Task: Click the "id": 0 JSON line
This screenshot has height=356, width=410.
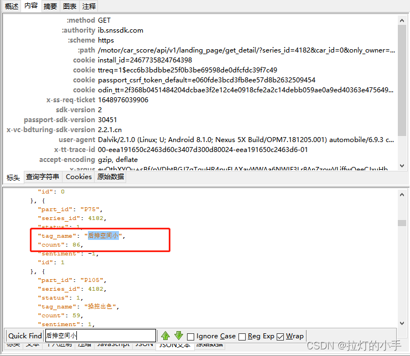Action: (51, 192)
